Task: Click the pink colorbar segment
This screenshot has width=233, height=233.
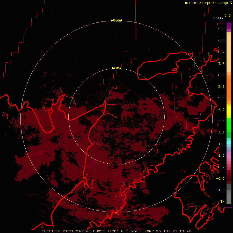Action: tap(229, 157)
